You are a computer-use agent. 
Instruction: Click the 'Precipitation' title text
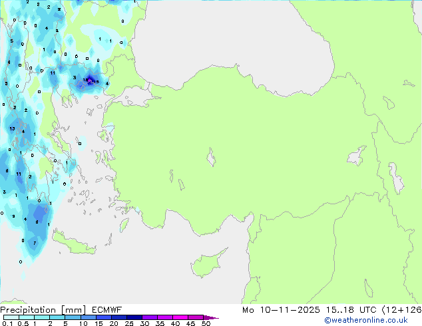point(28,310)
